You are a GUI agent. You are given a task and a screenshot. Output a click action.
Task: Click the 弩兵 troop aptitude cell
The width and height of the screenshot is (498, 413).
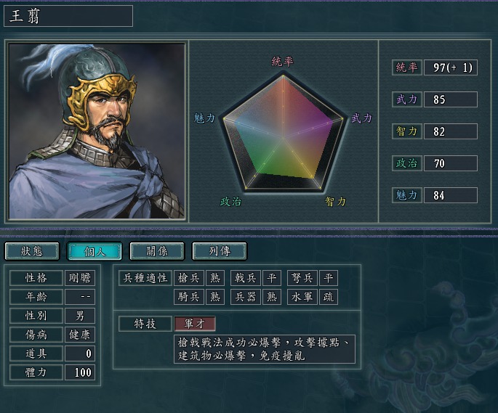pyautogui.click(x=302, y=278)
